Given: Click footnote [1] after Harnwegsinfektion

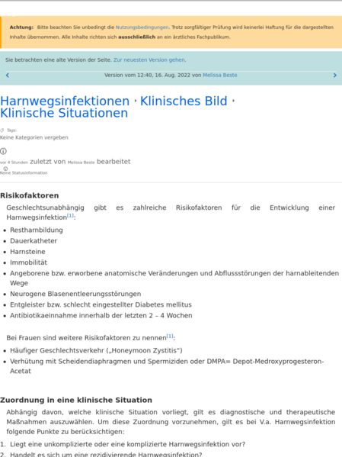Looking at the screenshot, I should coord(70,215).
